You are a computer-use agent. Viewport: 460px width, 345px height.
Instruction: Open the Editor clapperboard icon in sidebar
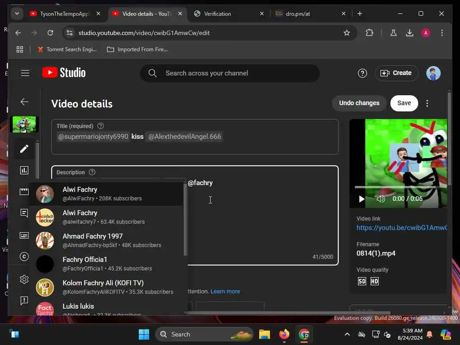(x=24, y=191)
